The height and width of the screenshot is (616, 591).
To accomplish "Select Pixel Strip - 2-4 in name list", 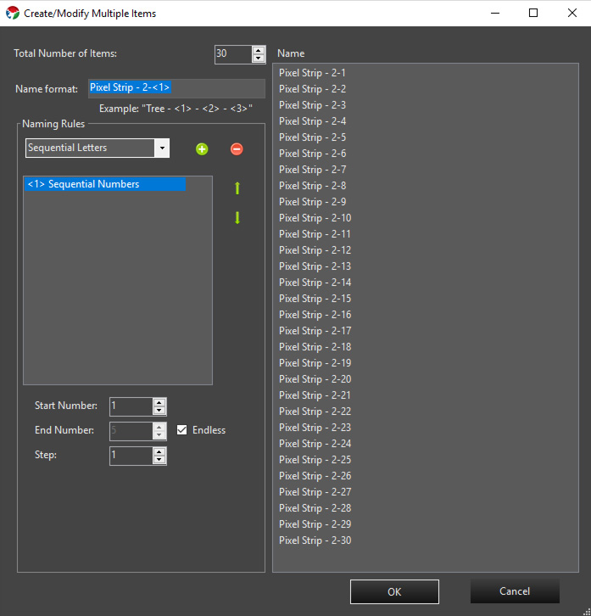I will click(312, 121).
